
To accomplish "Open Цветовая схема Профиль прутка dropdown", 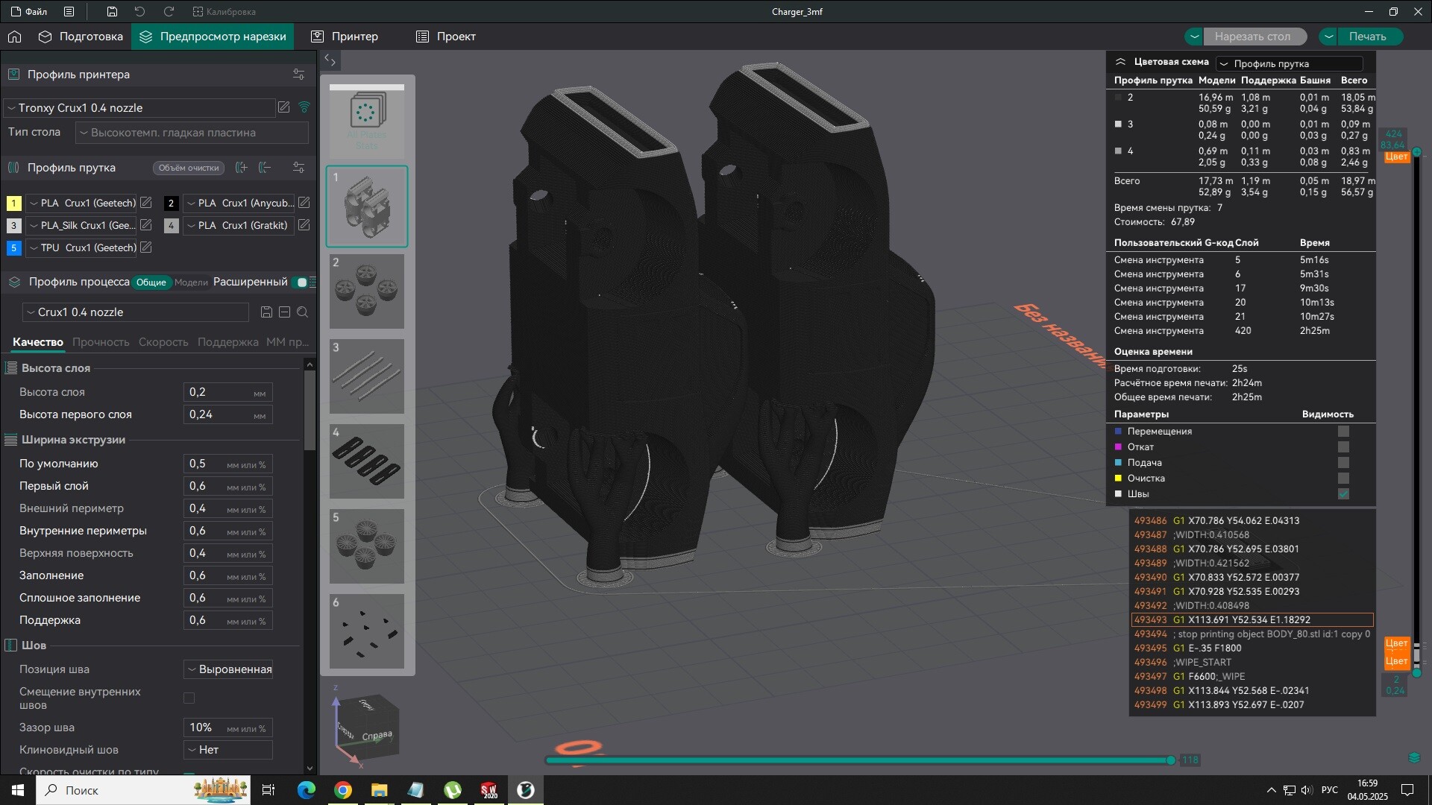I will tap(1289, 64).
